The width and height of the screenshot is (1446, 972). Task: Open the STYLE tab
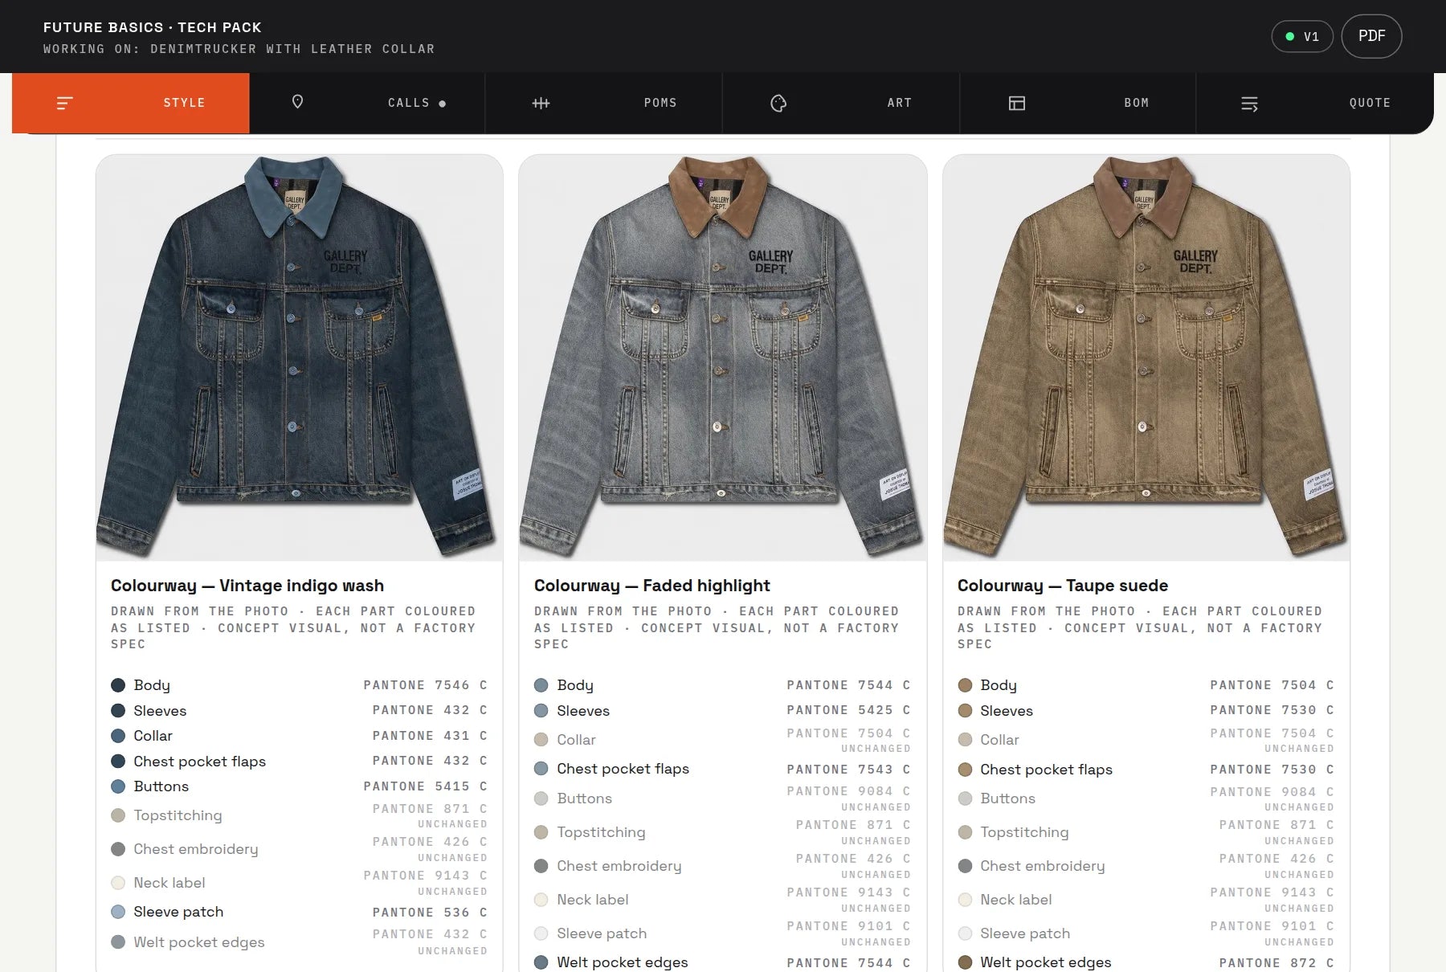[x=131, y=103]
